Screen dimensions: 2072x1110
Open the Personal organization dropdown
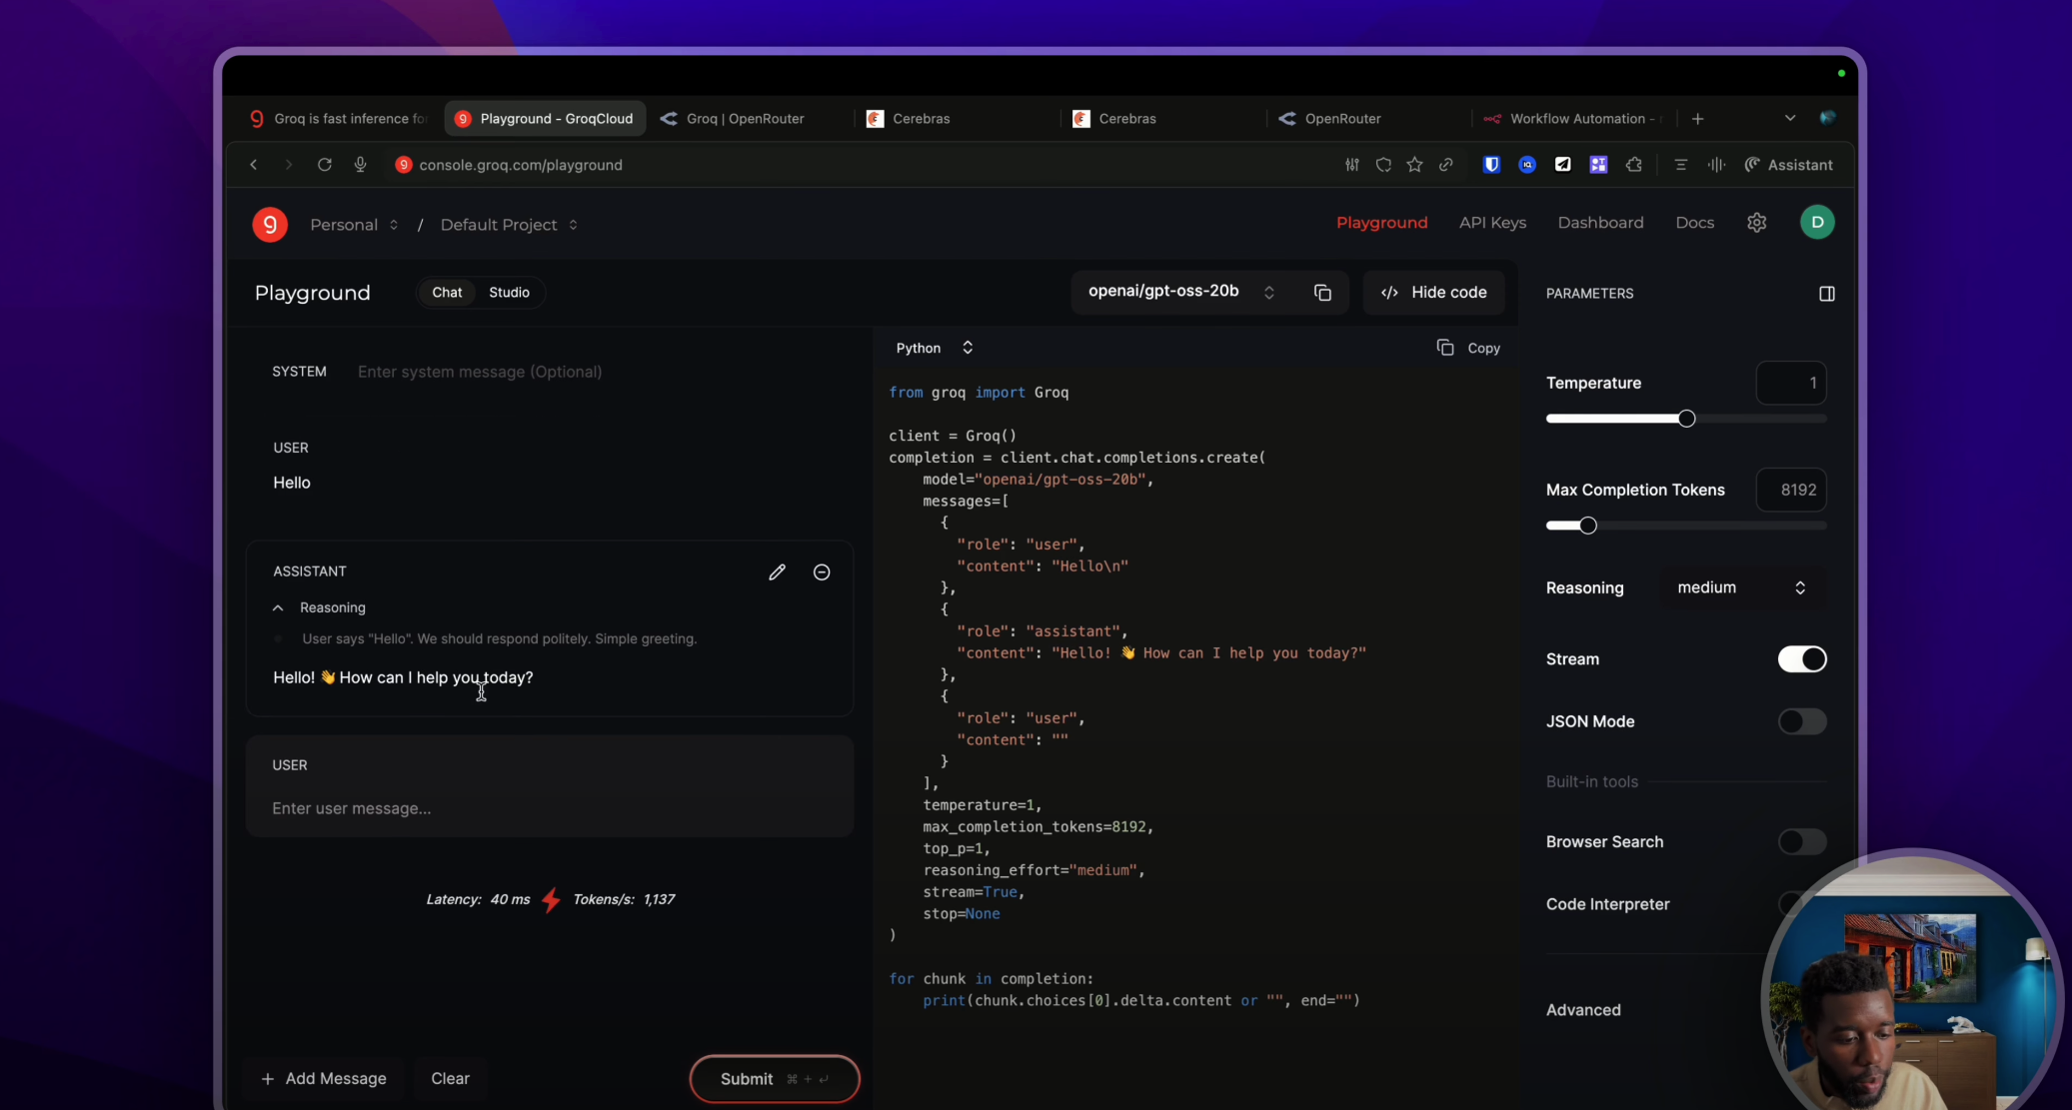354,225
